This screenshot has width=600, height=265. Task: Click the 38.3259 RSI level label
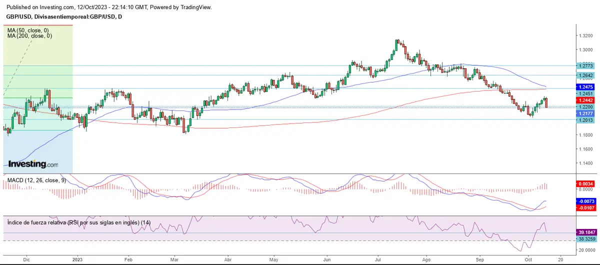coord(585,240)
